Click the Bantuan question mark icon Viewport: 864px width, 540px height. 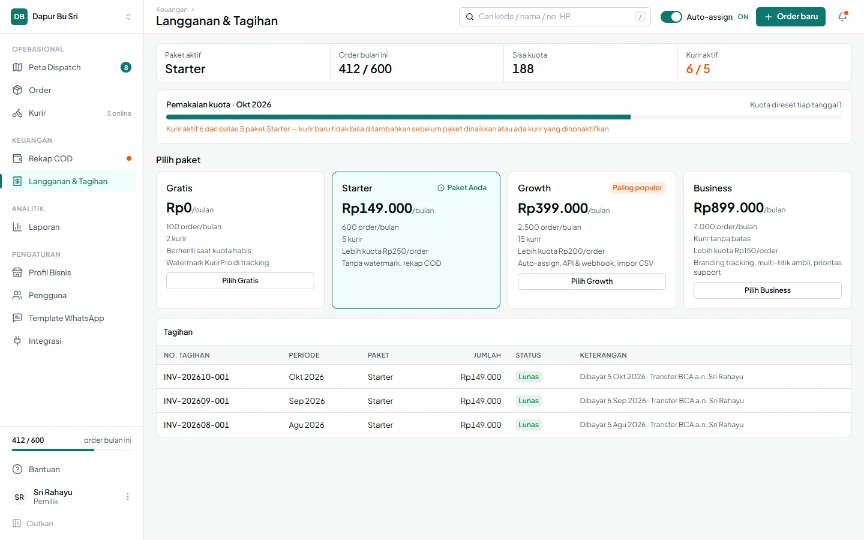tap(17, 469)
